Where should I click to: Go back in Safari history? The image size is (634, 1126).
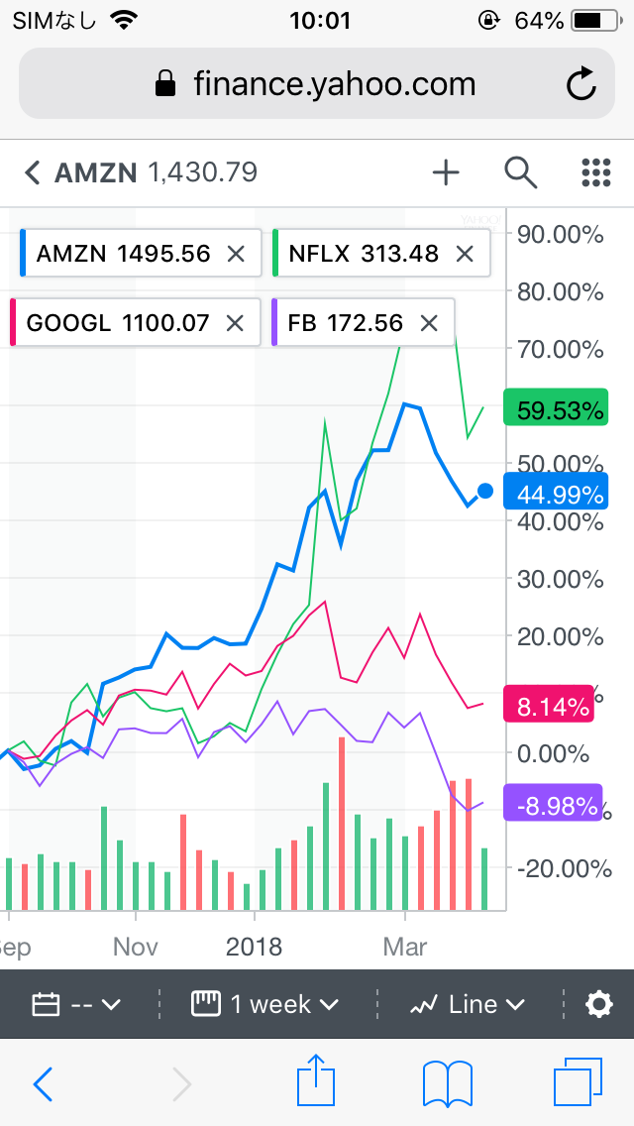tap(43, 1083)
